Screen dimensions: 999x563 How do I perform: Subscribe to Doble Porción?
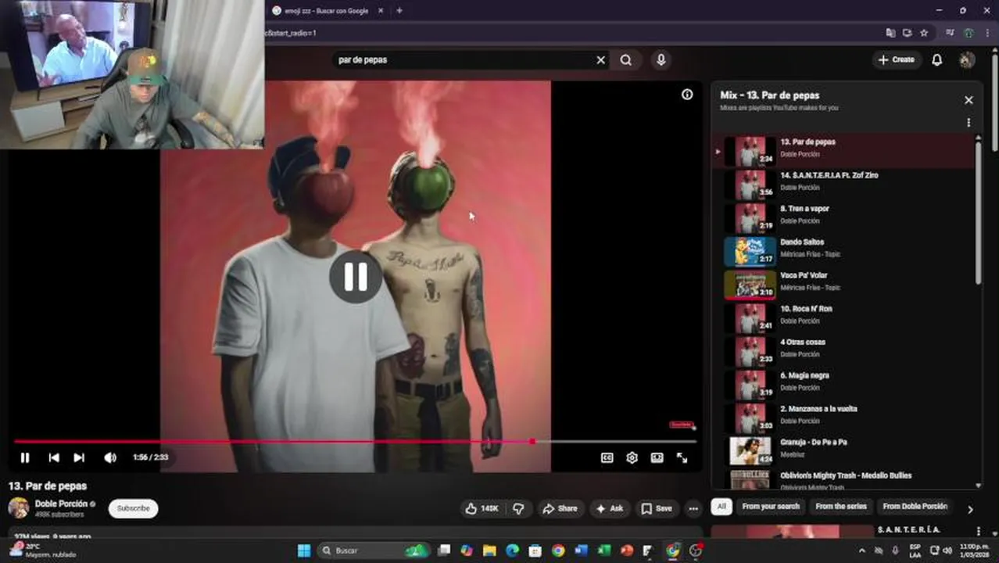(x=133, y=508)
